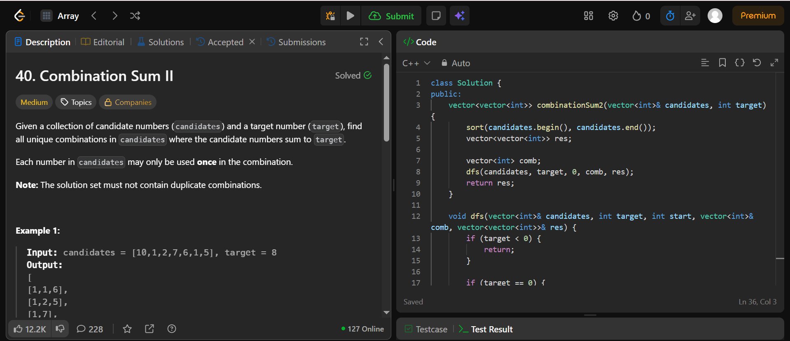
Task: Open the layout grid icon
Action: [x=588, y=16]
